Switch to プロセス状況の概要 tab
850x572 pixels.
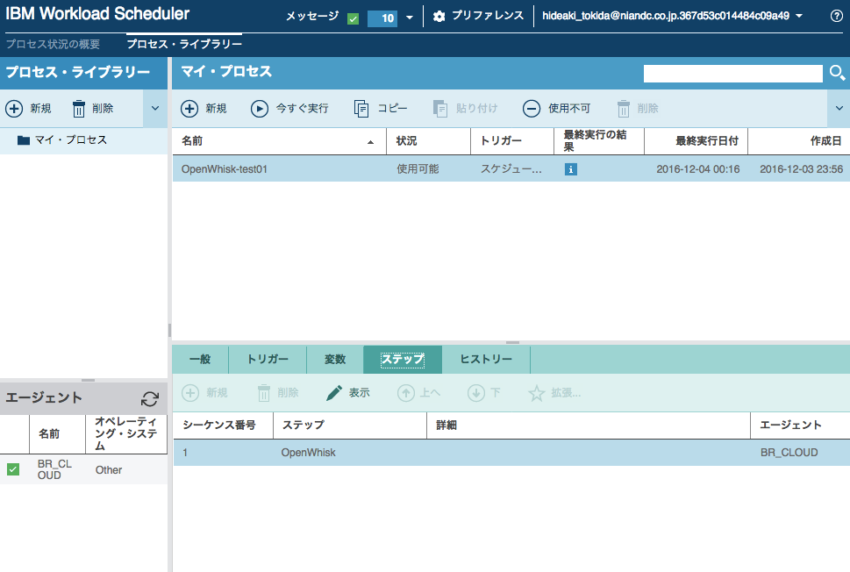[54, 45]
